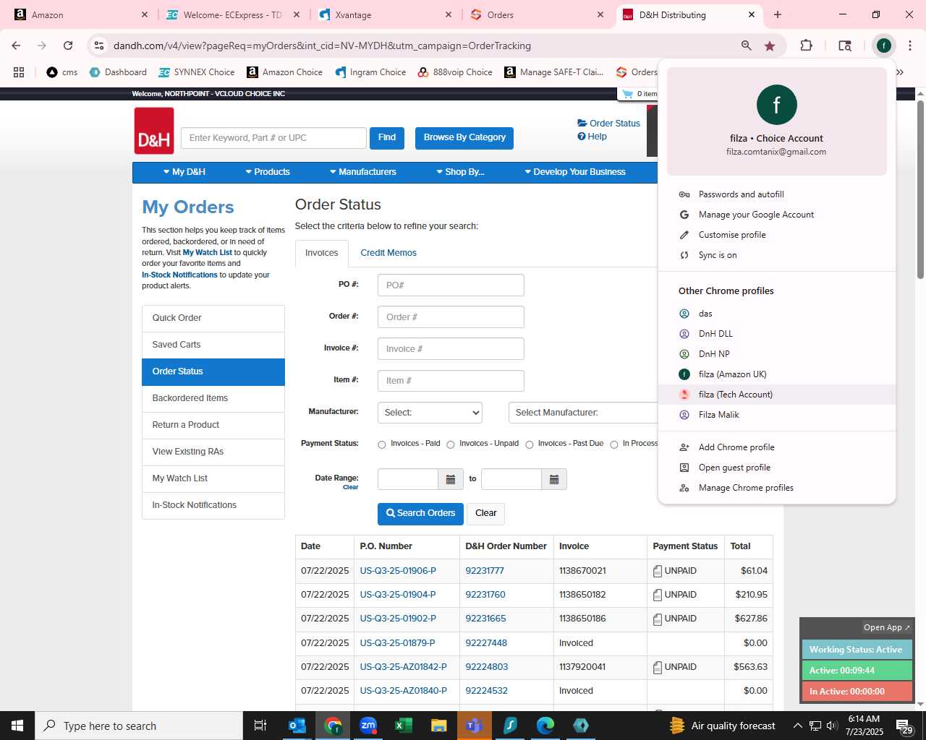Open File Explorer from the taskbar
The image size is (926, 740).
pyautogui.click(x=439, y=726)
